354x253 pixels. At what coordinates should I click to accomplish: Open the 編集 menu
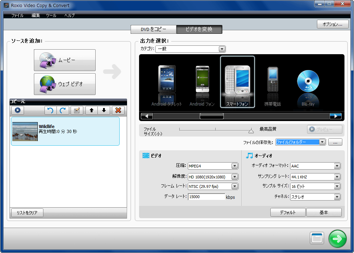(x=36, y=15)
